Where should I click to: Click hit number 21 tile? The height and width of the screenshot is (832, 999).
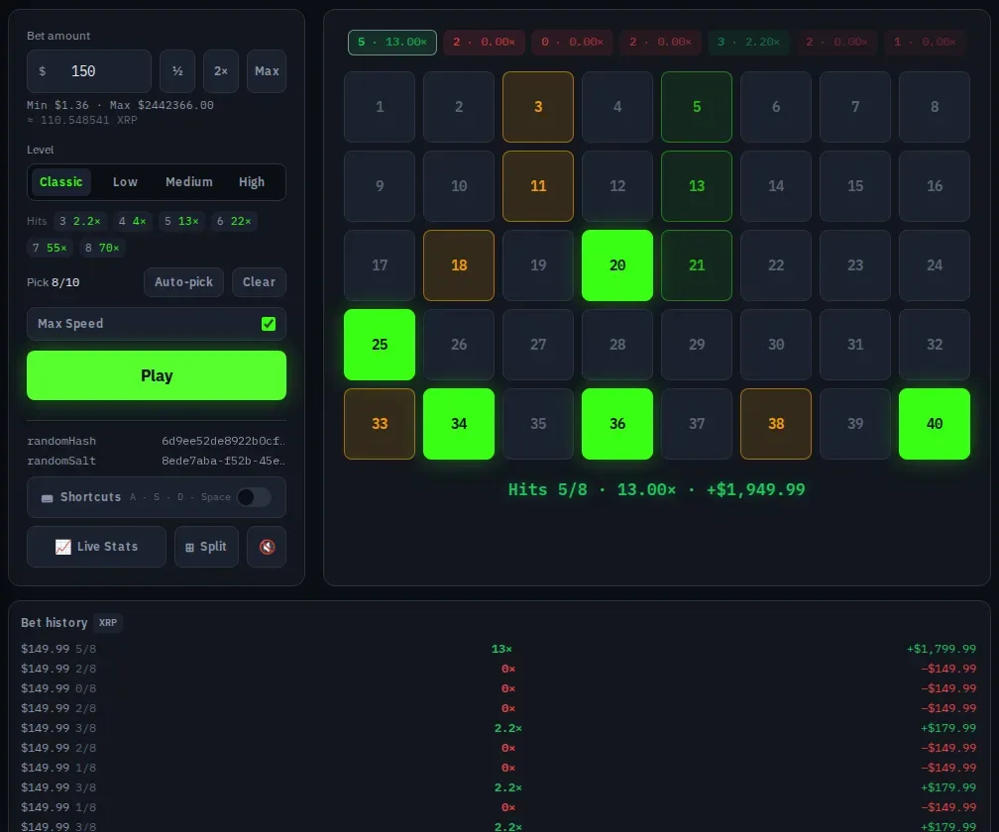click(x=697, y=265)
